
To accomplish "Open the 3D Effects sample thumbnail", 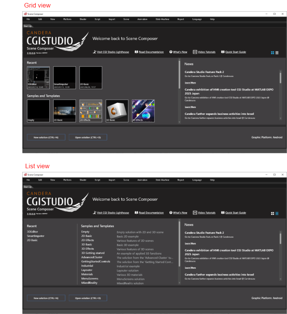I will [143, 111].
